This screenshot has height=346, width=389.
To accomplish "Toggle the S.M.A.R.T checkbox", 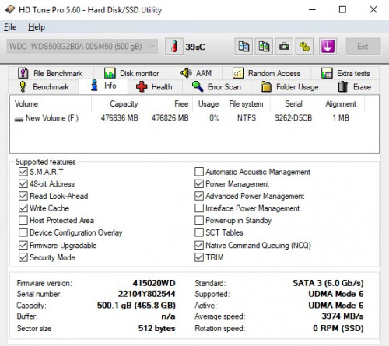I will (23, 172).
